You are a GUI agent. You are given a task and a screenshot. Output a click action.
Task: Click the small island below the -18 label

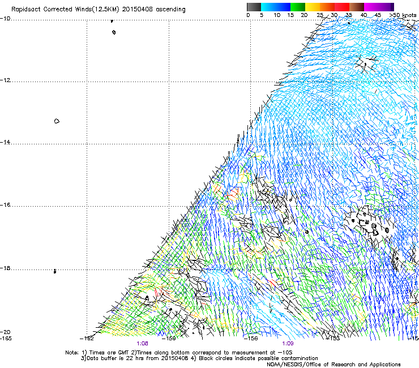(55, 271)
